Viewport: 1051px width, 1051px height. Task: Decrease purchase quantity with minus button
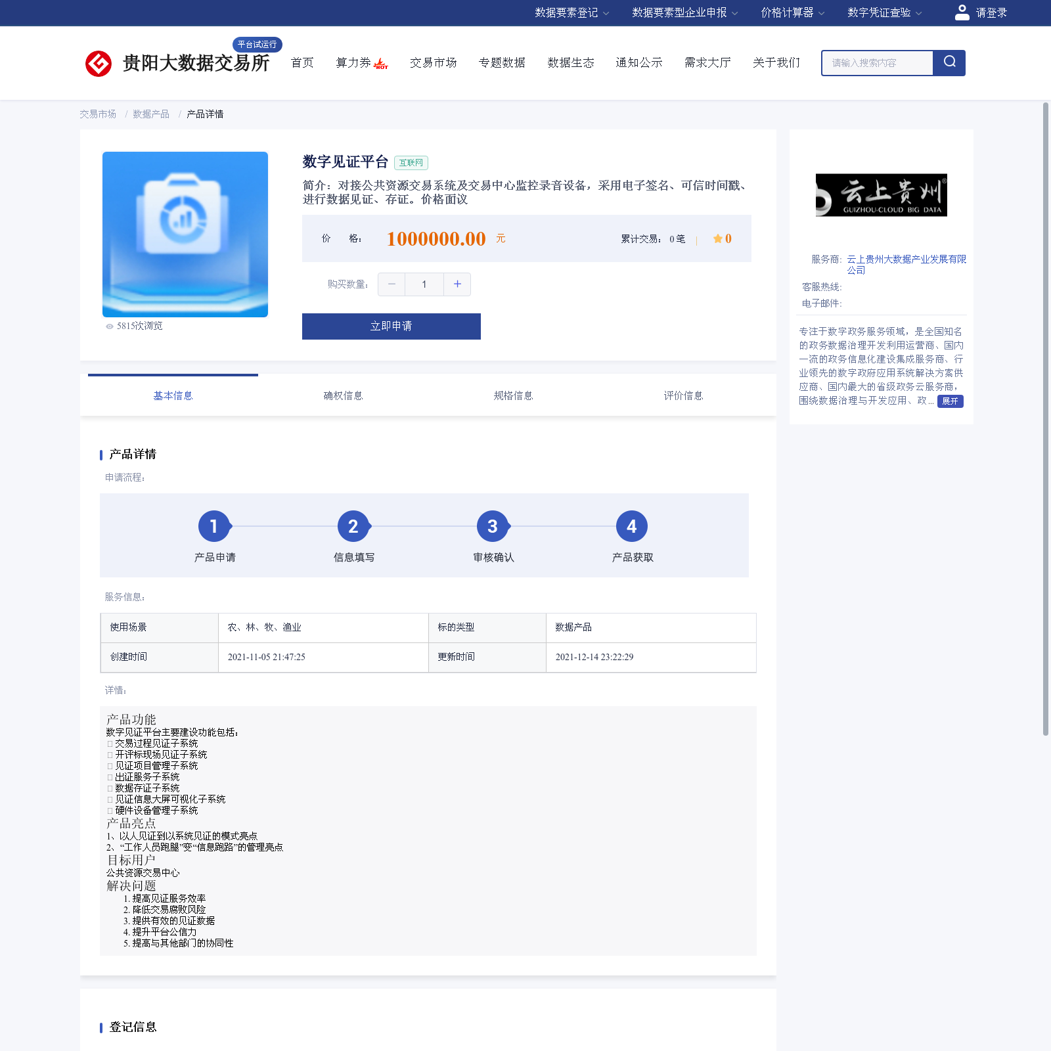coord(391,284)
